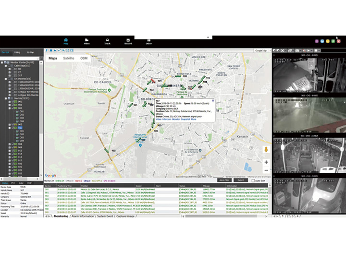Switch map to Satélite view
The image size is (346, 264).
pyautogui.click(x=69, y=58)
